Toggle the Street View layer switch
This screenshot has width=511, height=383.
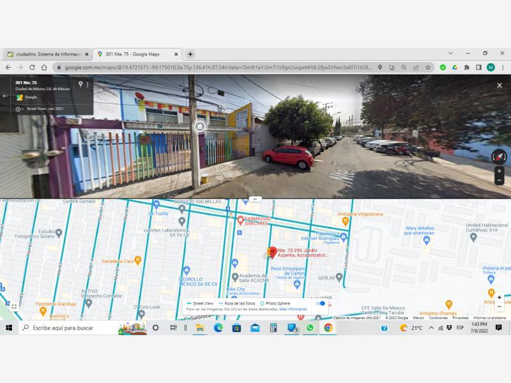point(321,303)
